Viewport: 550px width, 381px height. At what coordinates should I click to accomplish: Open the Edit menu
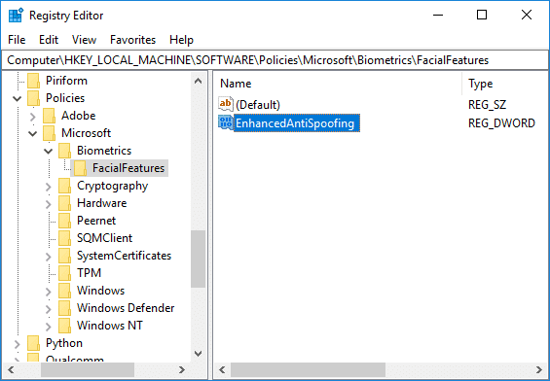coord(49,40)
